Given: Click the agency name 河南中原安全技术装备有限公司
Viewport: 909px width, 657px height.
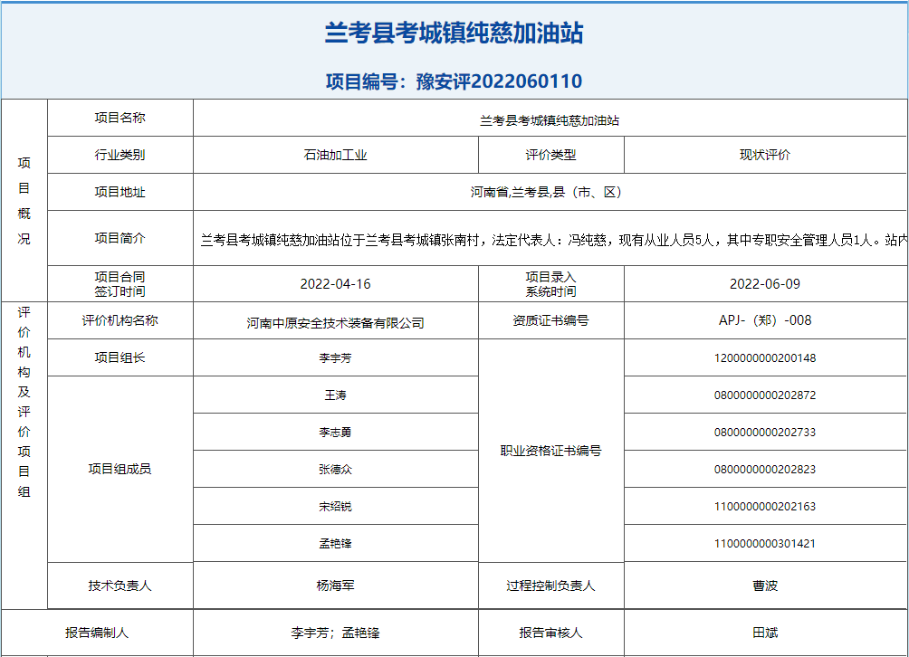Looking at the screenshot, I should (x=335, y=322).
